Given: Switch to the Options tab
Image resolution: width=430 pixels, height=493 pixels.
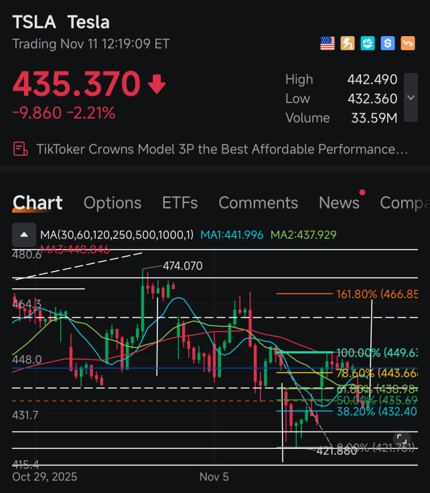Looking at the screenshot, I should pos(113,203).
